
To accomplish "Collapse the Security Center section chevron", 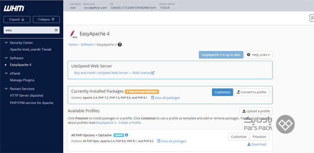I will [x=6, y=43].
